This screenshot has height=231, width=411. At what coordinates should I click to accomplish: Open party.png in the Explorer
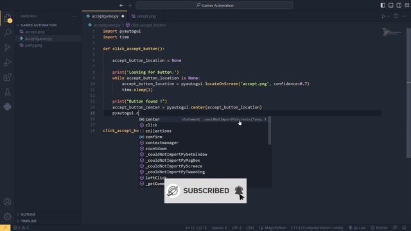click(x=33, y=46)
